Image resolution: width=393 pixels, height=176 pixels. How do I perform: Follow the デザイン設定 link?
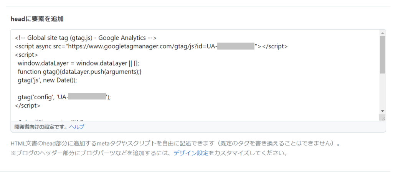point(191,153)
